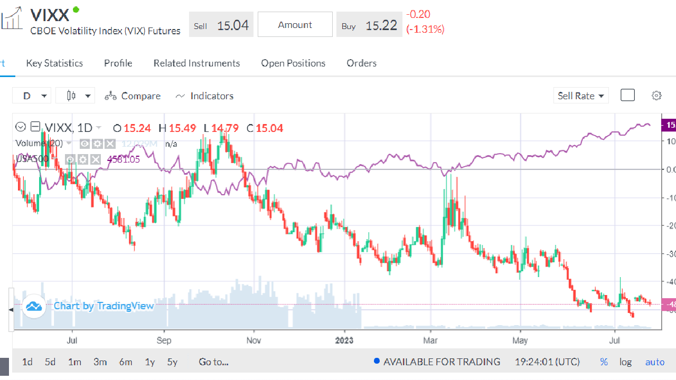Toggle USA500 series visibility eye
Image resolution: width=676 pixels, height=380 pixels.
pyautogui.click(x=71, y=159)
